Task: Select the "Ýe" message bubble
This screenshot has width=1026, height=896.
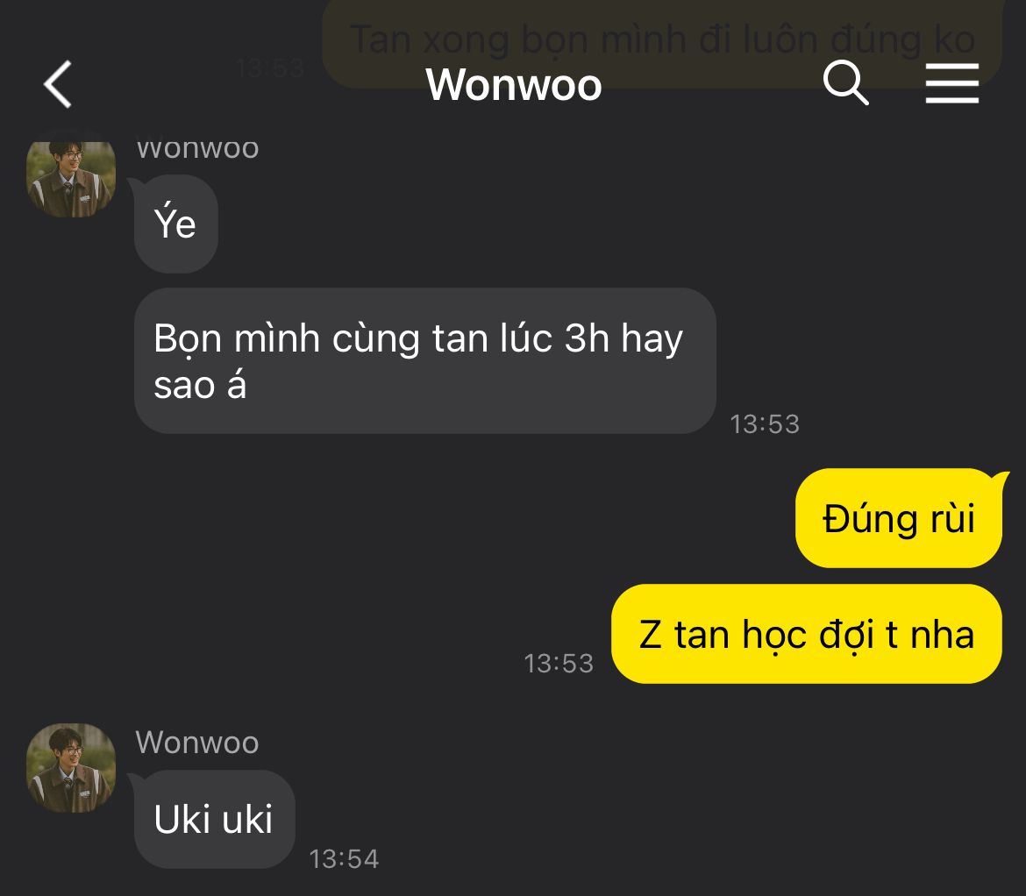Action: tap(175, 224)
